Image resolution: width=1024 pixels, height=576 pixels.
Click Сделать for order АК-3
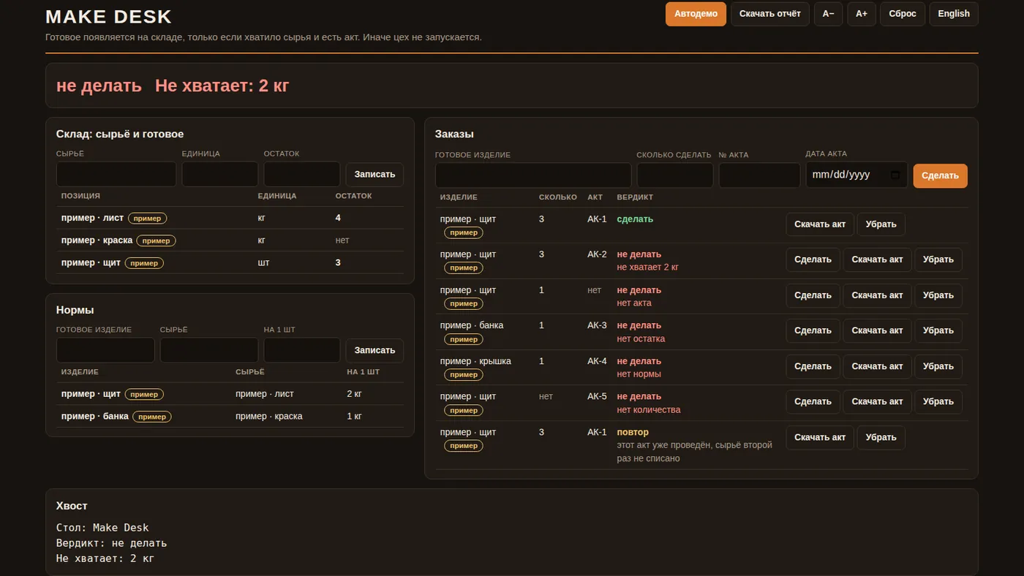pyautogui.click(x=813, y=330)
